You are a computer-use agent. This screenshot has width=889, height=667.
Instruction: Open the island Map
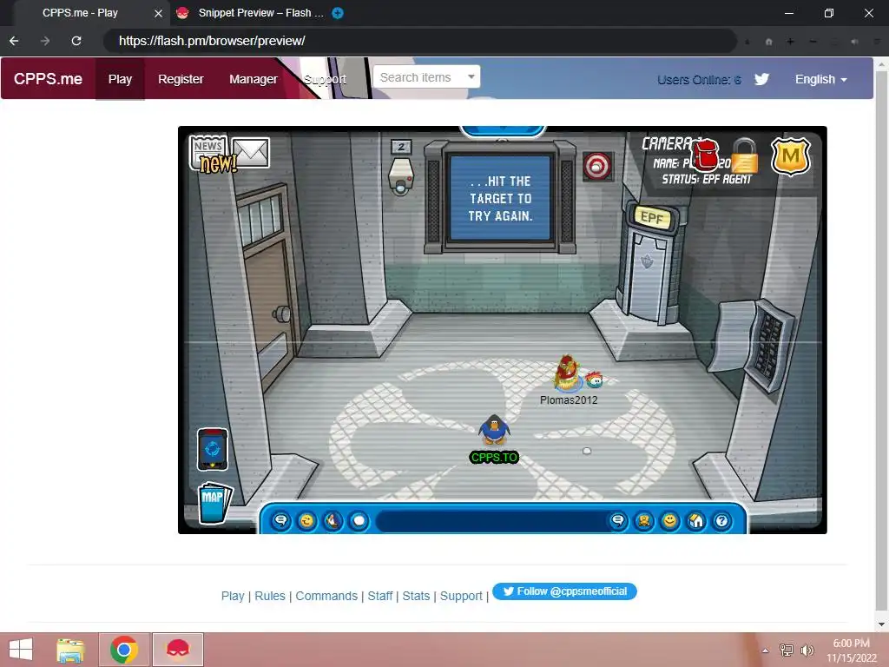tap(214, 503)
